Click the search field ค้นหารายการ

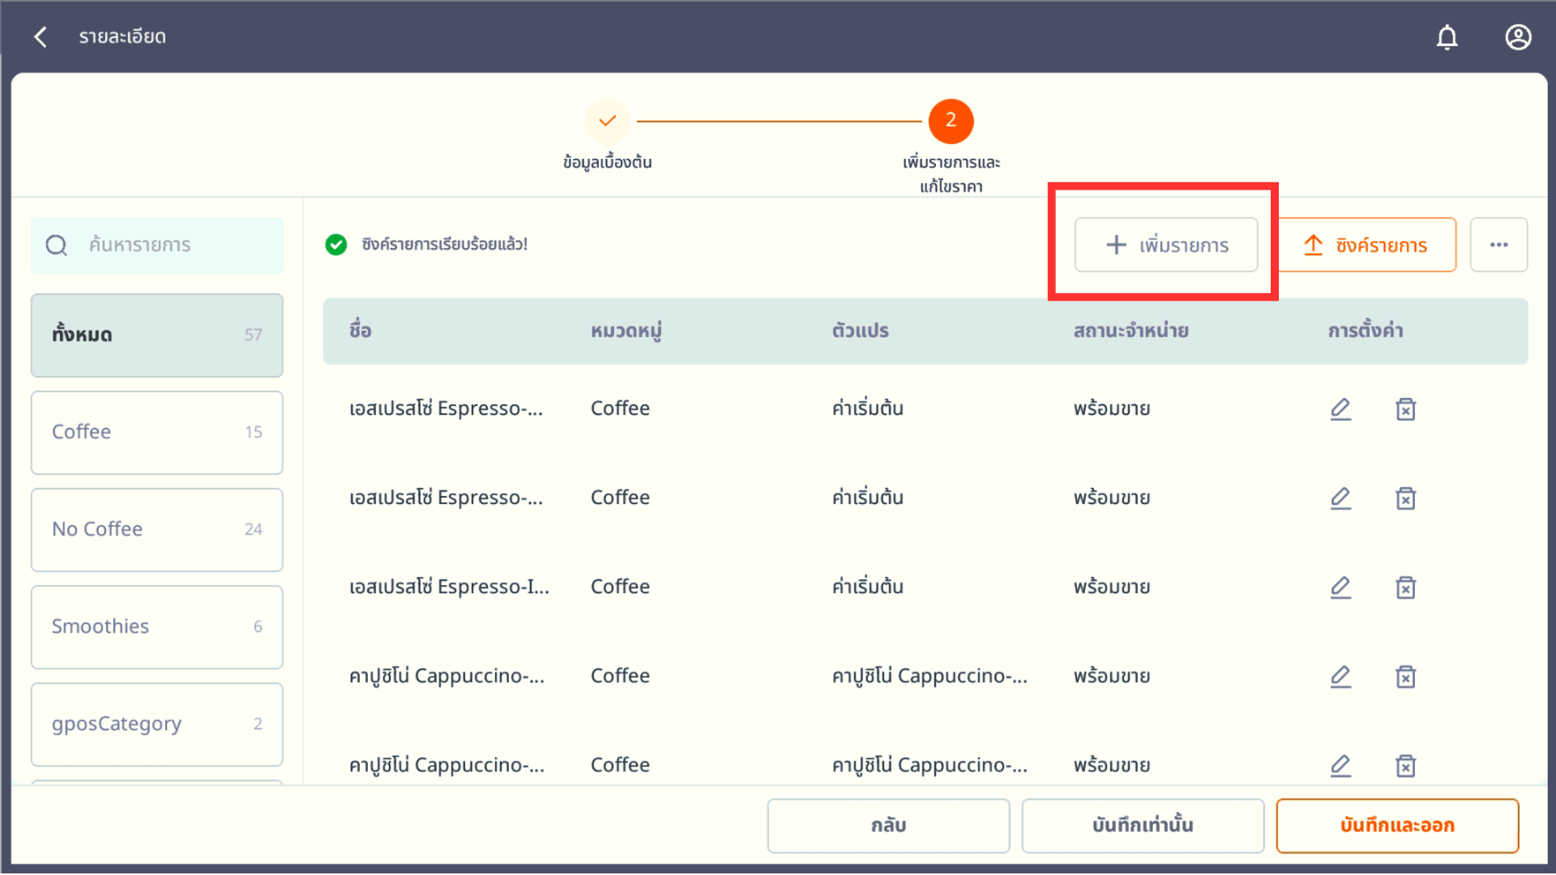(170, 245)
